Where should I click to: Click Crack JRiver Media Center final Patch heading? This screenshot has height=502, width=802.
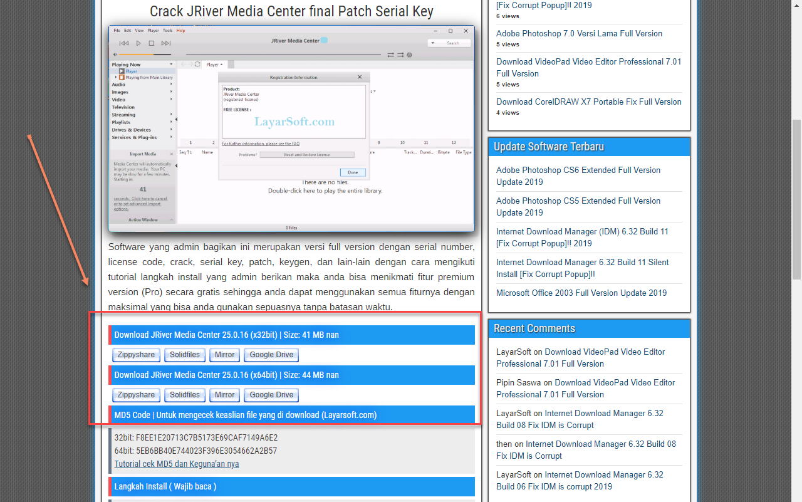[291, 11]
